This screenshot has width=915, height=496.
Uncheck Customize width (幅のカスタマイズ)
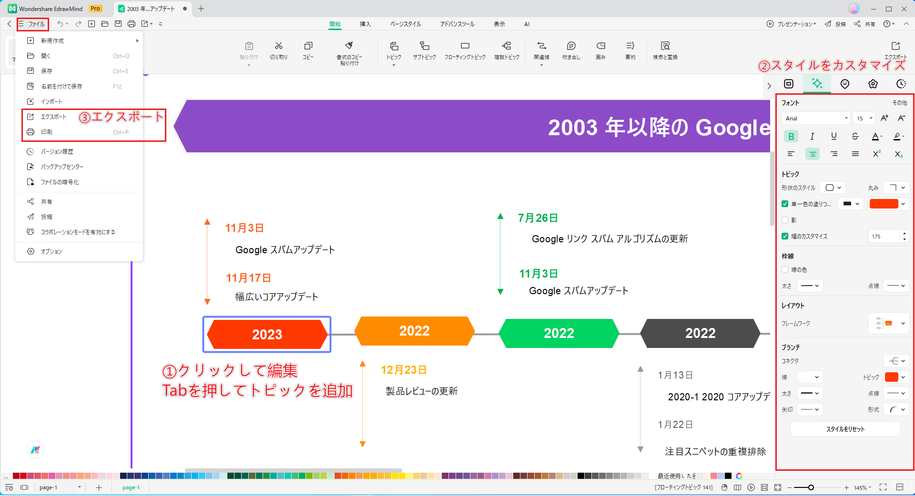(785, 236)
